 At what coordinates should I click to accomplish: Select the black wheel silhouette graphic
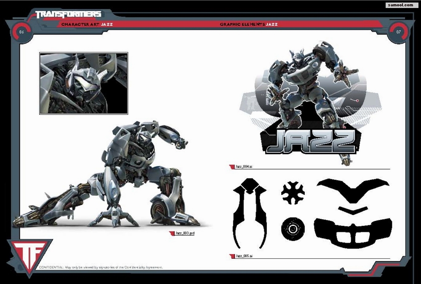[293, 229]
